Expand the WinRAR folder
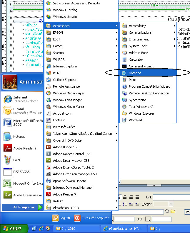Screen dimensions: 190x233 coord(81,59)
